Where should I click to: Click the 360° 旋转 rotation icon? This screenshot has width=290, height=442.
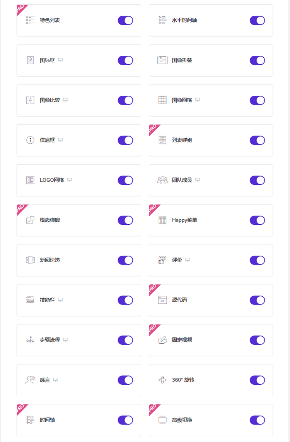[162, 380]
